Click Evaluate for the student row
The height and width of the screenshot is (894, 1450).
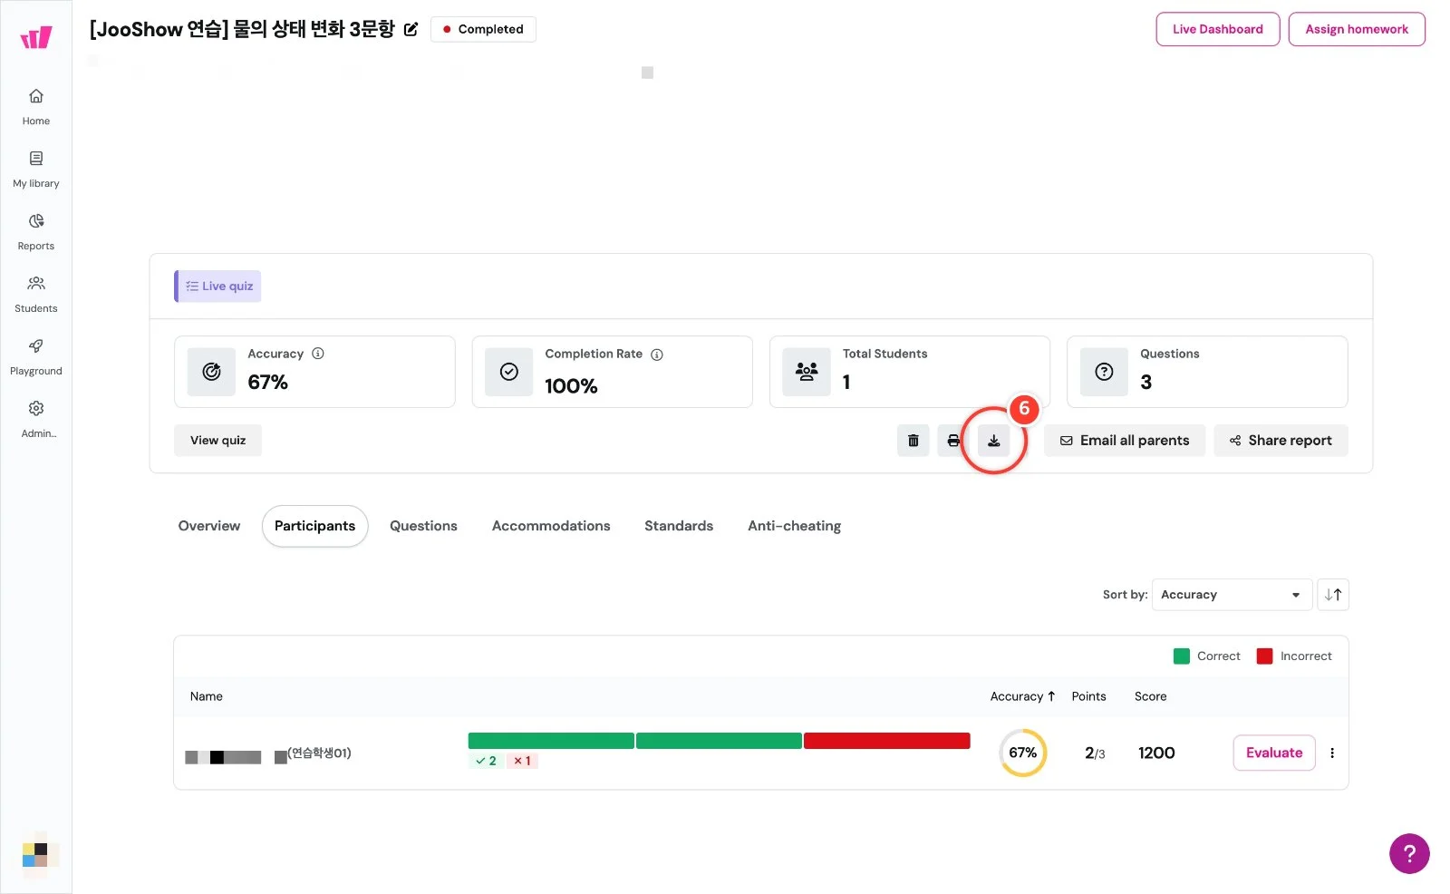point(1274,753)
